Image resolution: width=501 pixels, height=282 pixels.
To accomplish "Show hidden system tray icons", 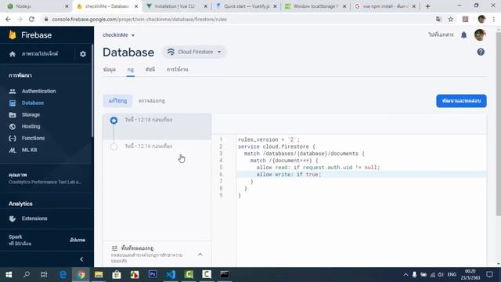I will (x=405, y=275).
